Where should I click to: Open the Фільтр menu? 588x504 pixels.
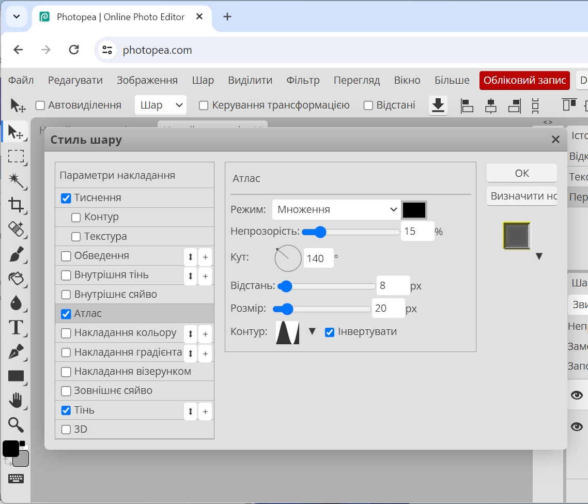pyautogui.click(x=303, y=80)
